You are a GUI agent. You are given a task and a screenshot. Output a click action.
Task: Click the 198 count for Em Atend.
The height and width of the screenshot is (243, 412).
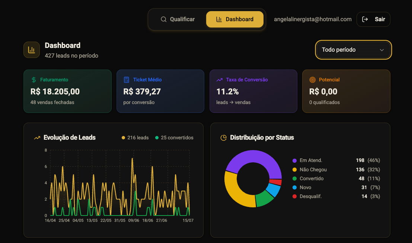click(x=360, y=161)
